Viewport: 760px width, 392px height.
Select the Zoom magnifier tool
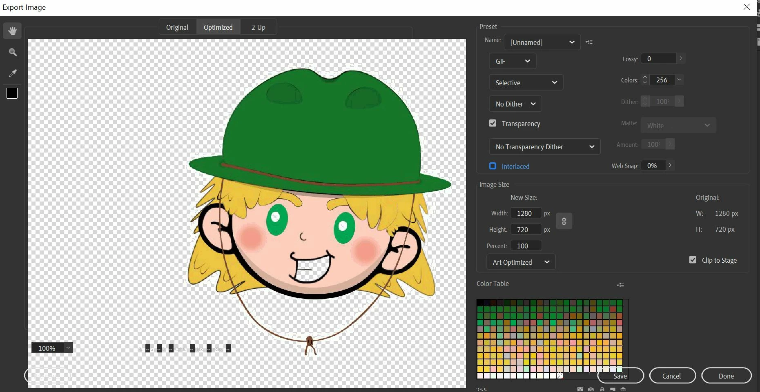coord(13,52)
